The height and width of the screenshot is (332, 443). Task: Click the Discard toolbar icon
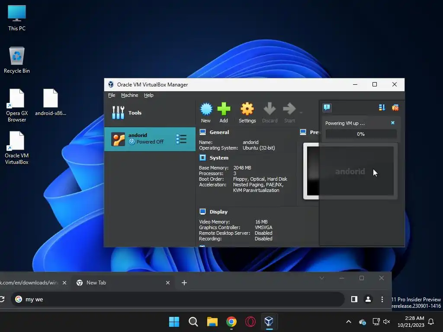pyautogui.click(x=270, y=112)
